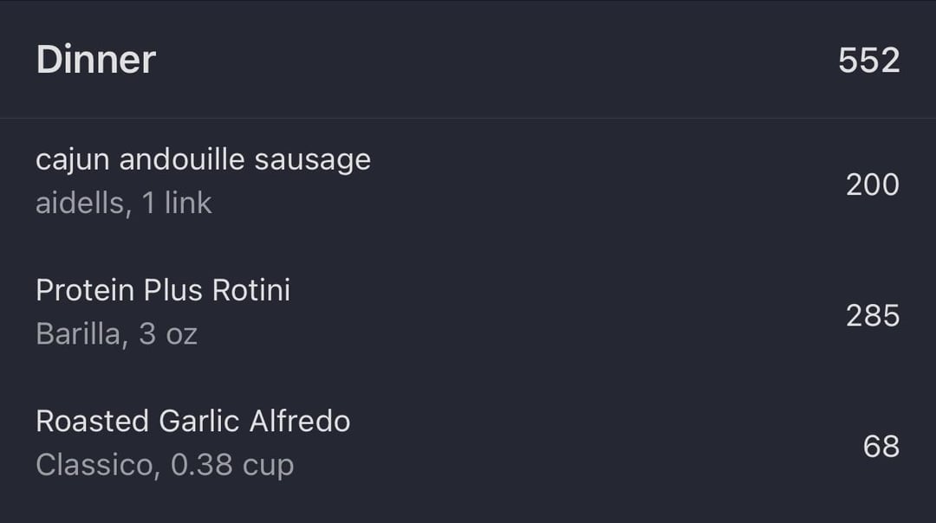The width and height of the screenshot is (936, 523).
Task: Select the 285 calorie value for rotini
Action: coord(872,315)
